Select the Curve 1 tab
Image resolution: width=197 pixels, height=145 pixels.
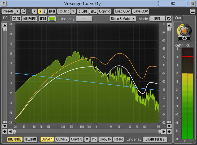point(47,139)
